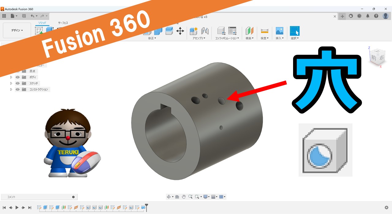Viewport: 392px width, 220px height.
Task: Toggle visibility of コンストラクション folder
Action: tap(17, 89)
